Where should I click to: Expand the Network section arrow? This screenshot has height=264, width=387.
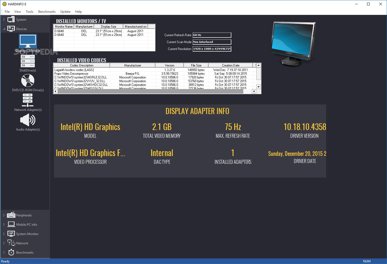[4, 243]
